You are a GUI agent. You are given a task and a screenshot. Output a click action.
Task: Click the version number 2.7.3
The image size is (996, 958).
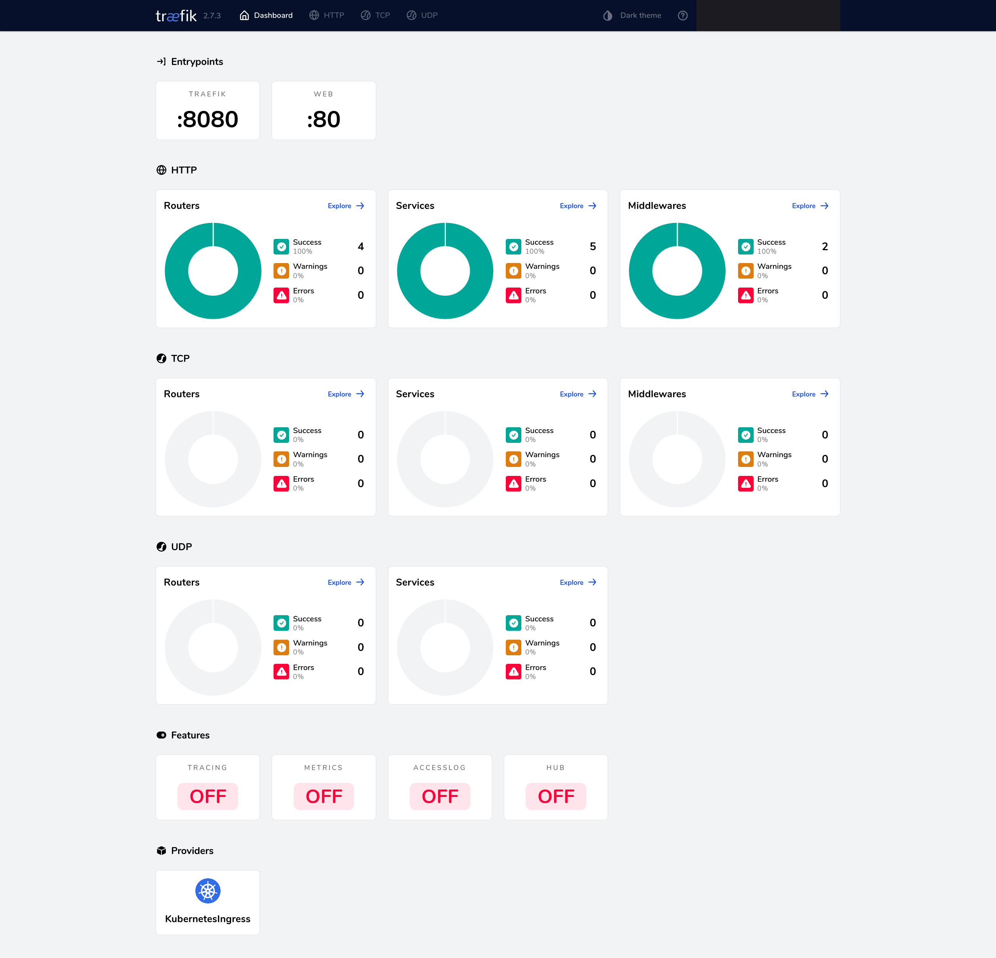[x=212, y=16]
